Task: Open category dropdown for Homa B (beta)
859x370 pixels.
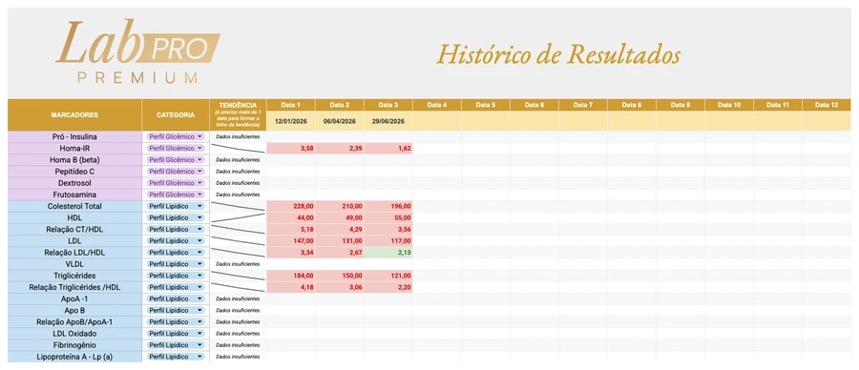Action: (176, 160)
